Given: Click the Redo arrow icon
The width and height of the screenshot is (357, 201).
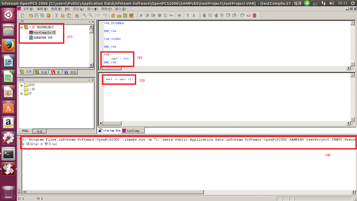Looking at the screenshot, I should click(x=105, y=15).
